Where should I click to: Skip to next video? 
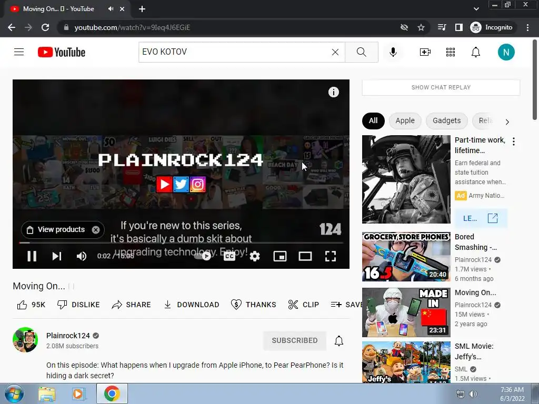57,256
